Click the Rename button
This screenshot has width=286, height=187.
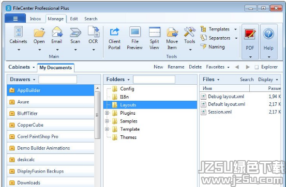point(176,67)
